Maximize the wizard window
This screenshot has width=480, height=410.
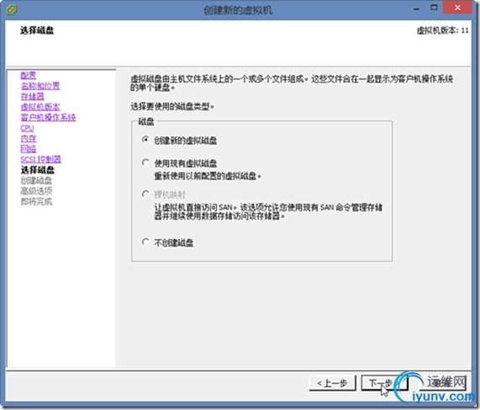tap(434, 8)
